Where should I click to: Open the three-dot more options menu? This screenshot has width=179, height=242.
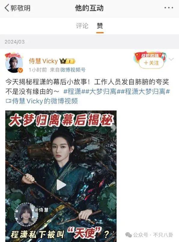(x=169, y=8)
